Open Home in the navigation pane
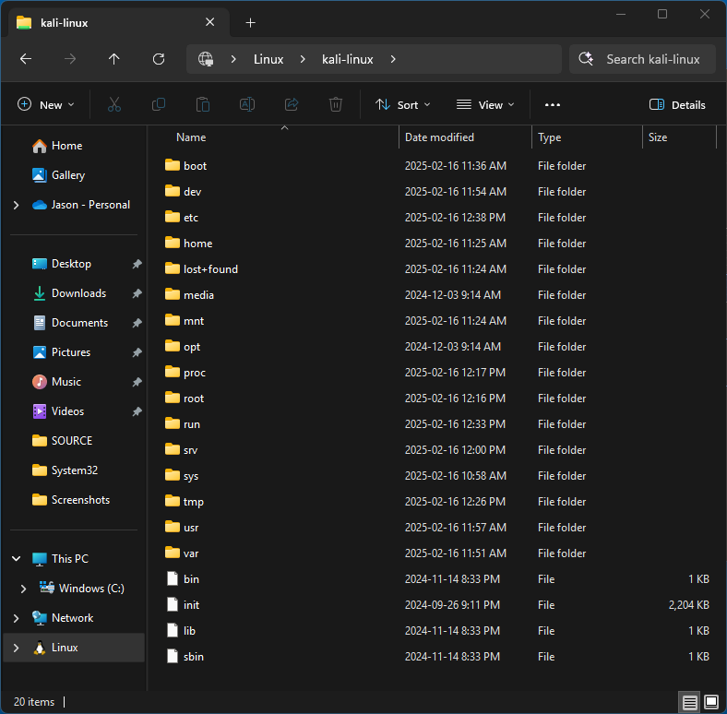727x714 pixels. coord(74,146)
